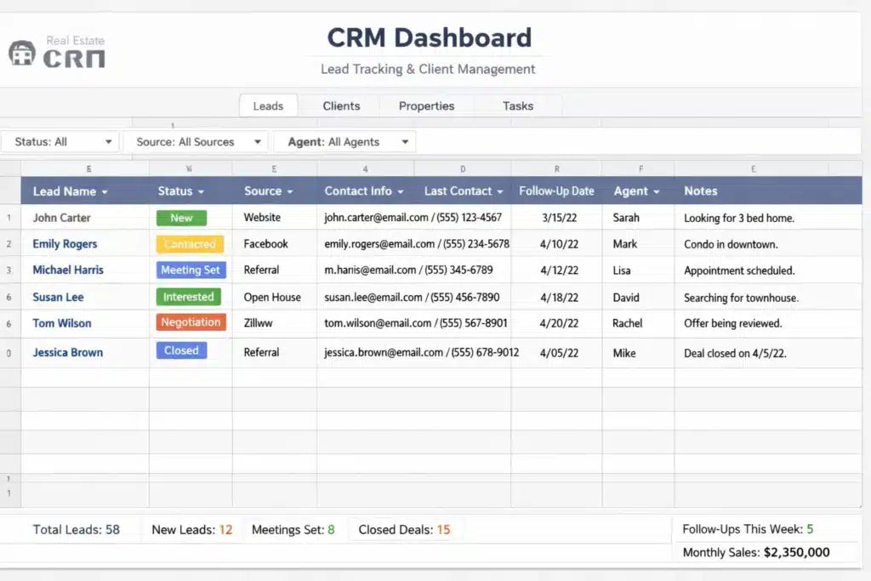Select note 'Deal closed on 4/5/22.'
This screenshot has height=581, width=871.
pos(735,353)
